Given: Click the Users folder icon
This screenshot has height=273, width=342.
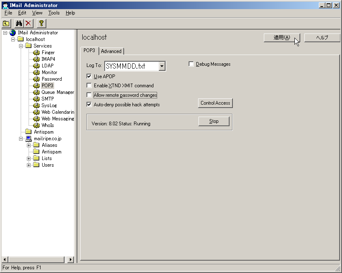Looking at the screenshot, I should 36,165.
